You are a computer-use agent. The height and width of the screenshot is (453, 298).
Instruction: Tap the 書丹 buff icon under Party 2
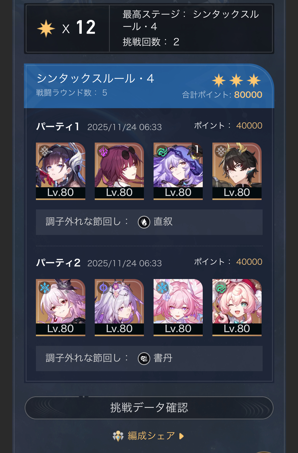pyautogui.click(x=144, y=359)
